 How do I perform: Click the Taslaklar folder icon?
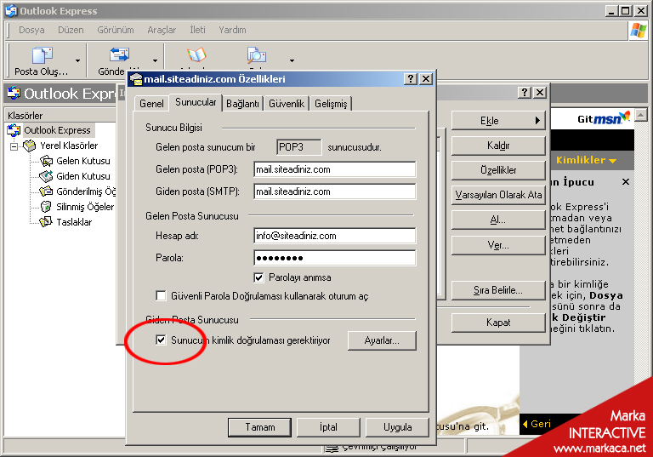coord(46,222)
